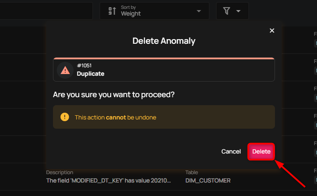317x196 pixels.
Task: Click the MODIFIED_DT_KEY description text
Action: 108,180
